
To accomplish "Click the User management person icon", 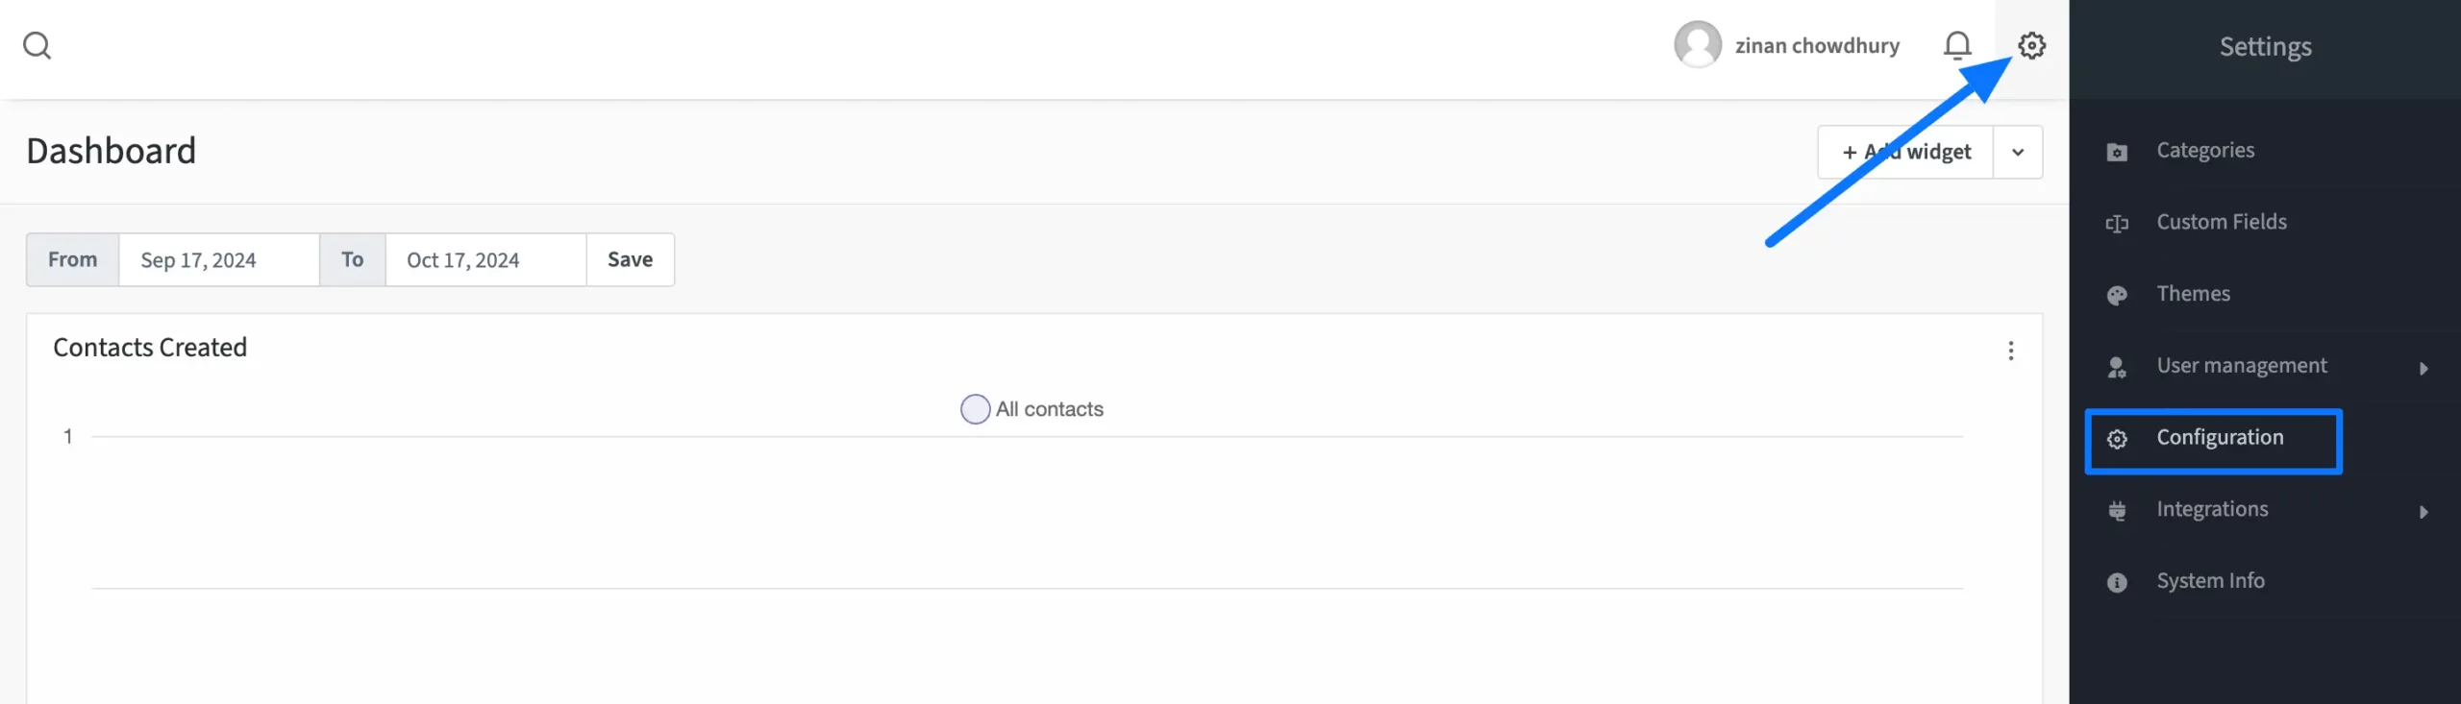I will (2115, 366).
